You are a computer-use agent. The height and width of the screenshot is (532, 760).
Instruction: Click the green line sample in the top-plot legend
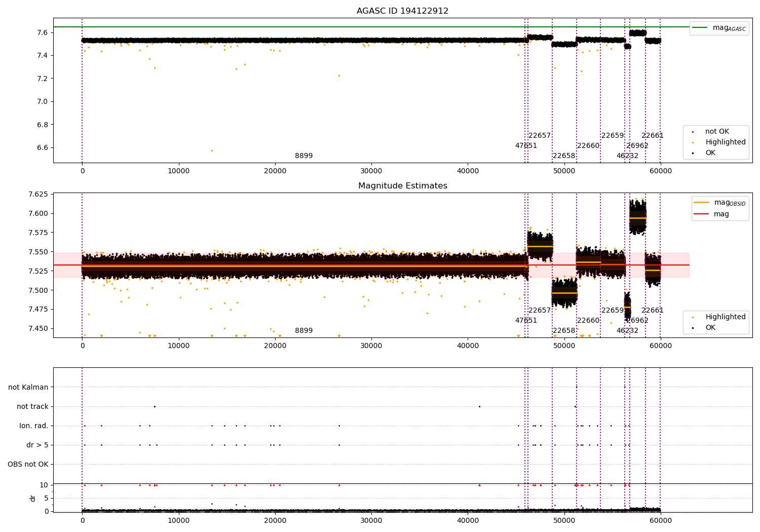coord(701,28)
